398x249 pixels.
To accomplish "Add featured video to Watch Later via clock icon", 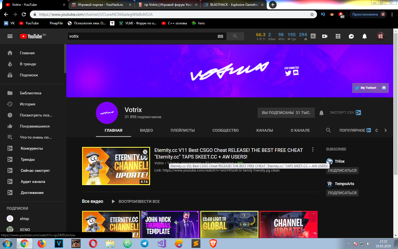I will [x=145, y=152].
